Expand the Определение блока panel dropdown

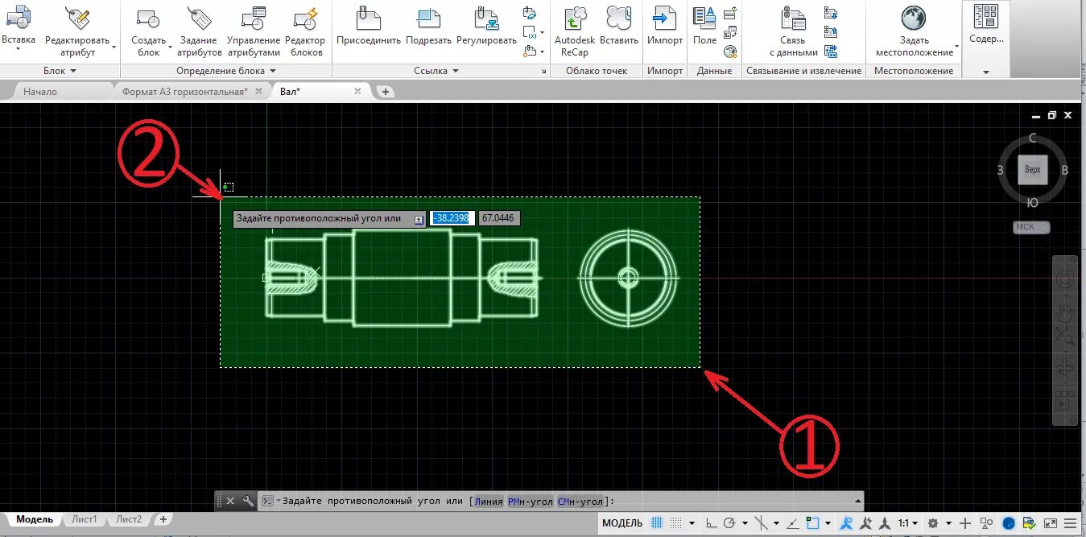[226, 71]
